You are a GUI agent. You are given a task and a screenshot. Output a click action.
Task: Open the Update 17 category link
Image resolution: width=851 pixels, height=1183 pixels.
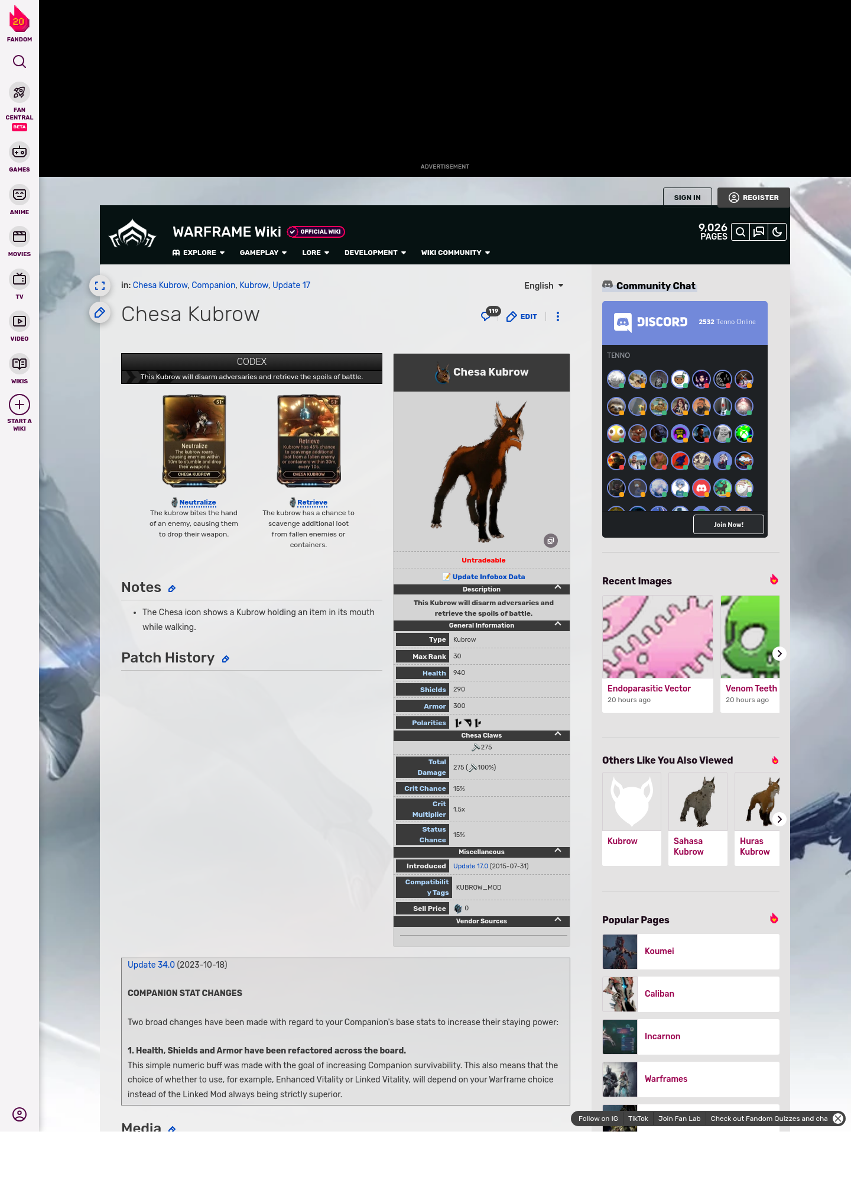291,285
